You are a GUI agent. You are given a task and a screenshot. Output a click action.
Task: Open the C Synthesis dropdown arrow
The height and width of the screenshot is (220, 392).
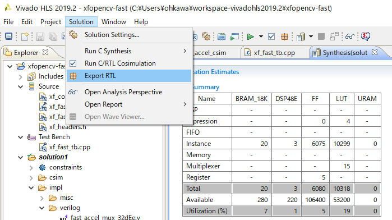261,36
